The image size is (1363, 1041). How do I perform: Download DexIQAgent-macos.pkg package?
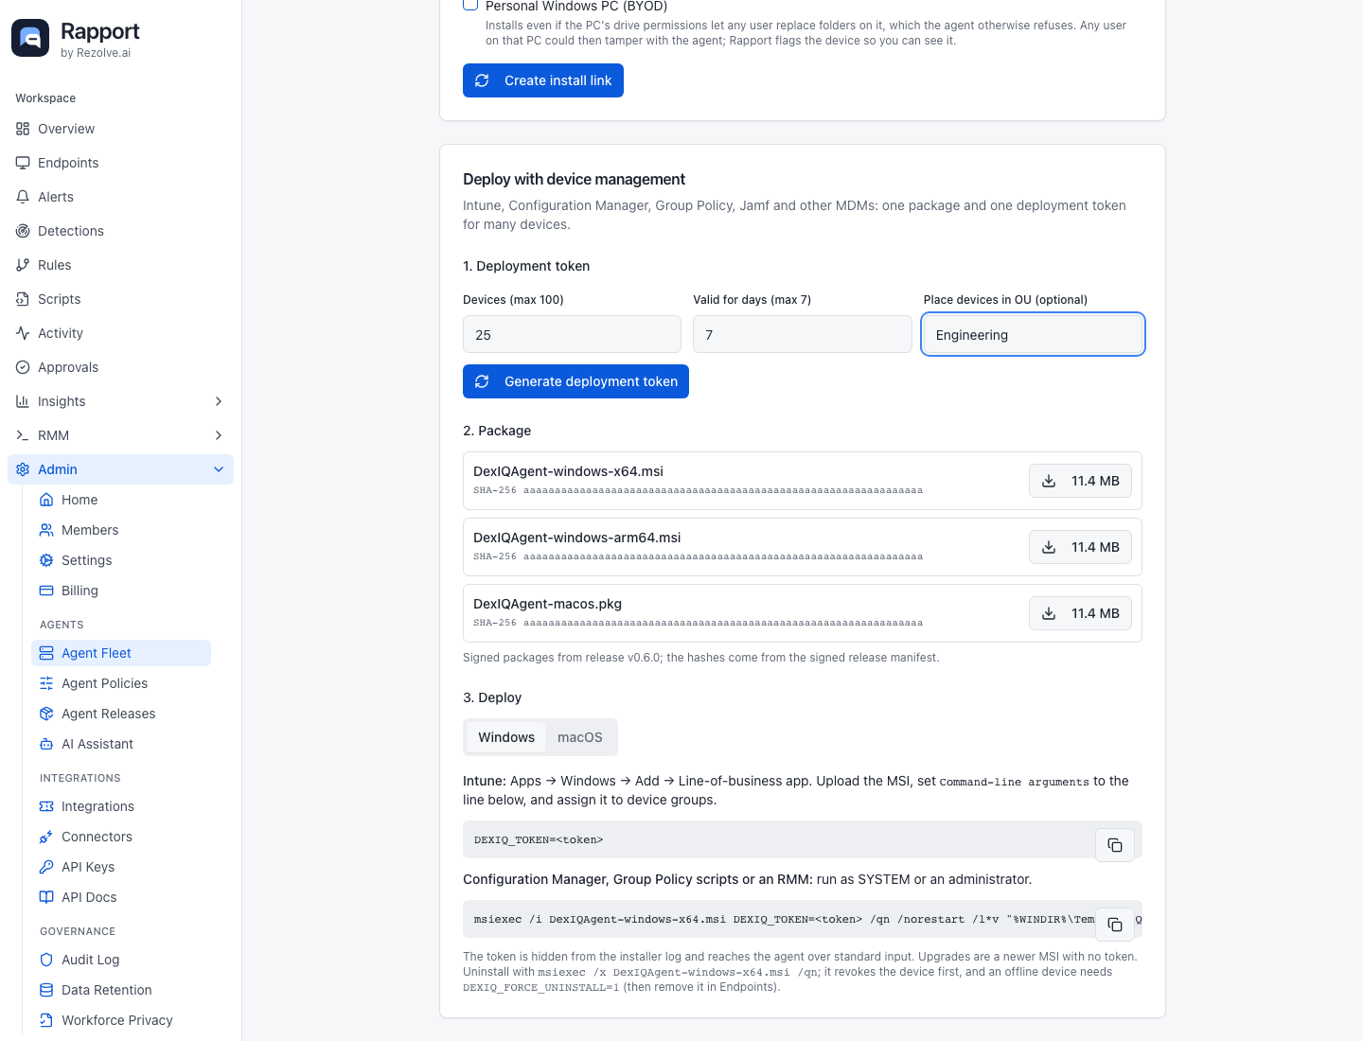1080,613
